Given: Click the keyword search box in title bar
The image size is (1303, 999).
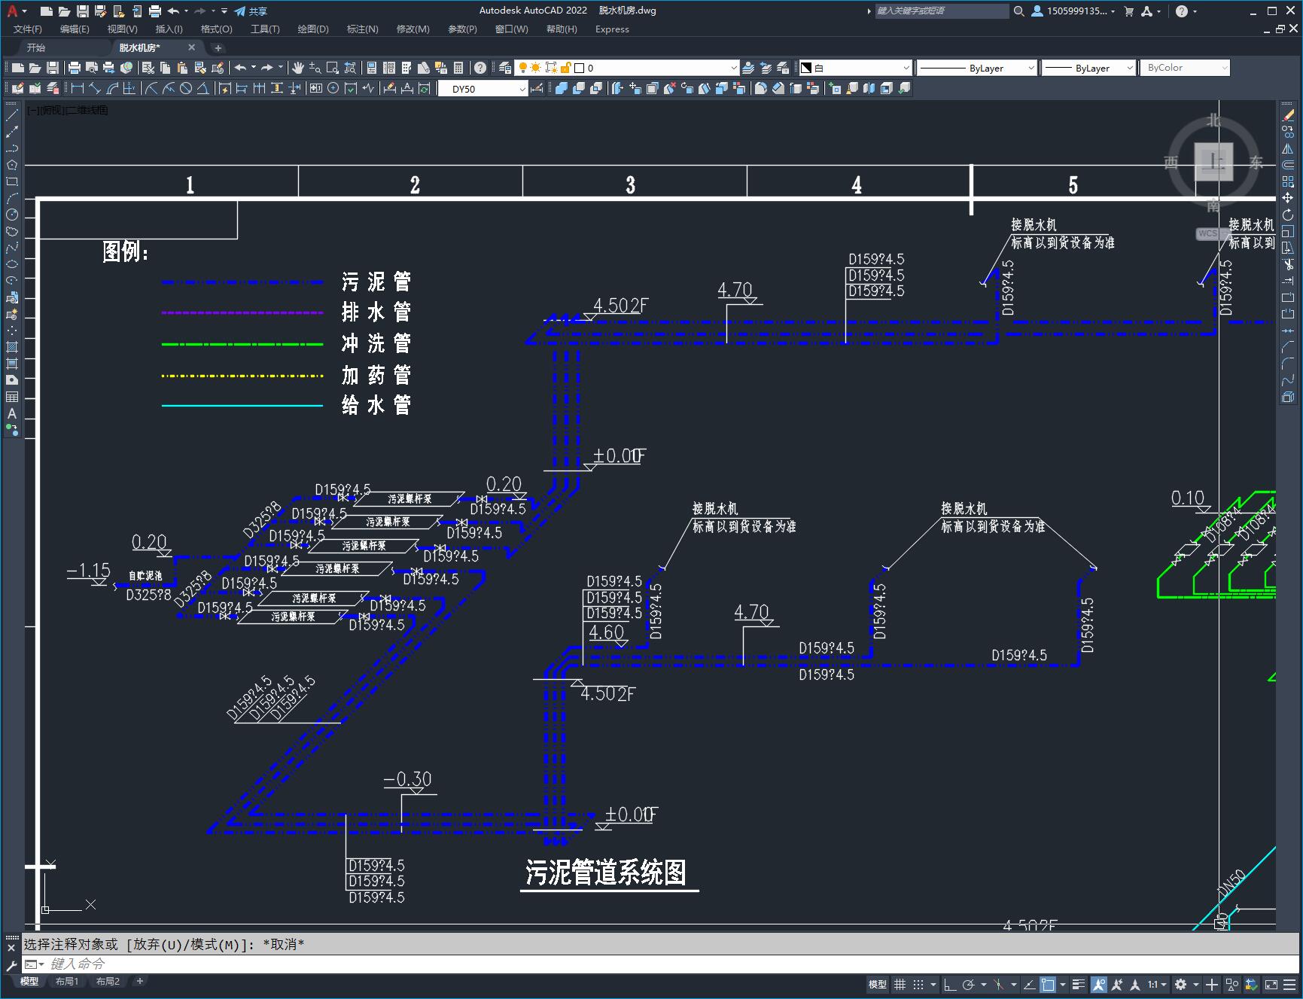Looking at the screenshot, I should pos(941,11).
